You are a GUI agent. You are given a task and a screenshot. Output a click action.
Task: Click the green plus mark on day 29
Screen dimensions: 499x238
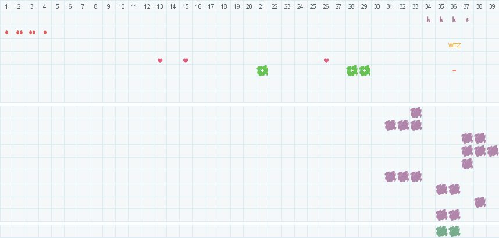(365, 70)
